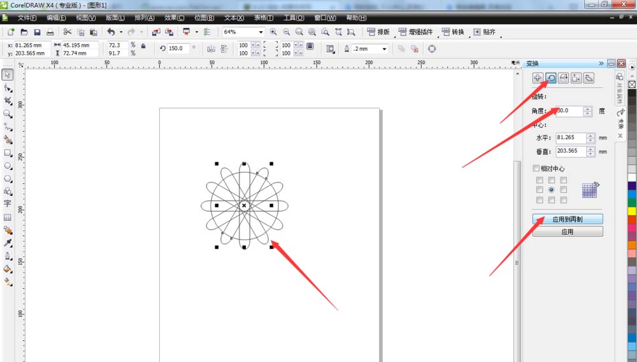637x362 pixels.
Task: Check the top-center anchor point box
Action: [x=551, y=180]
